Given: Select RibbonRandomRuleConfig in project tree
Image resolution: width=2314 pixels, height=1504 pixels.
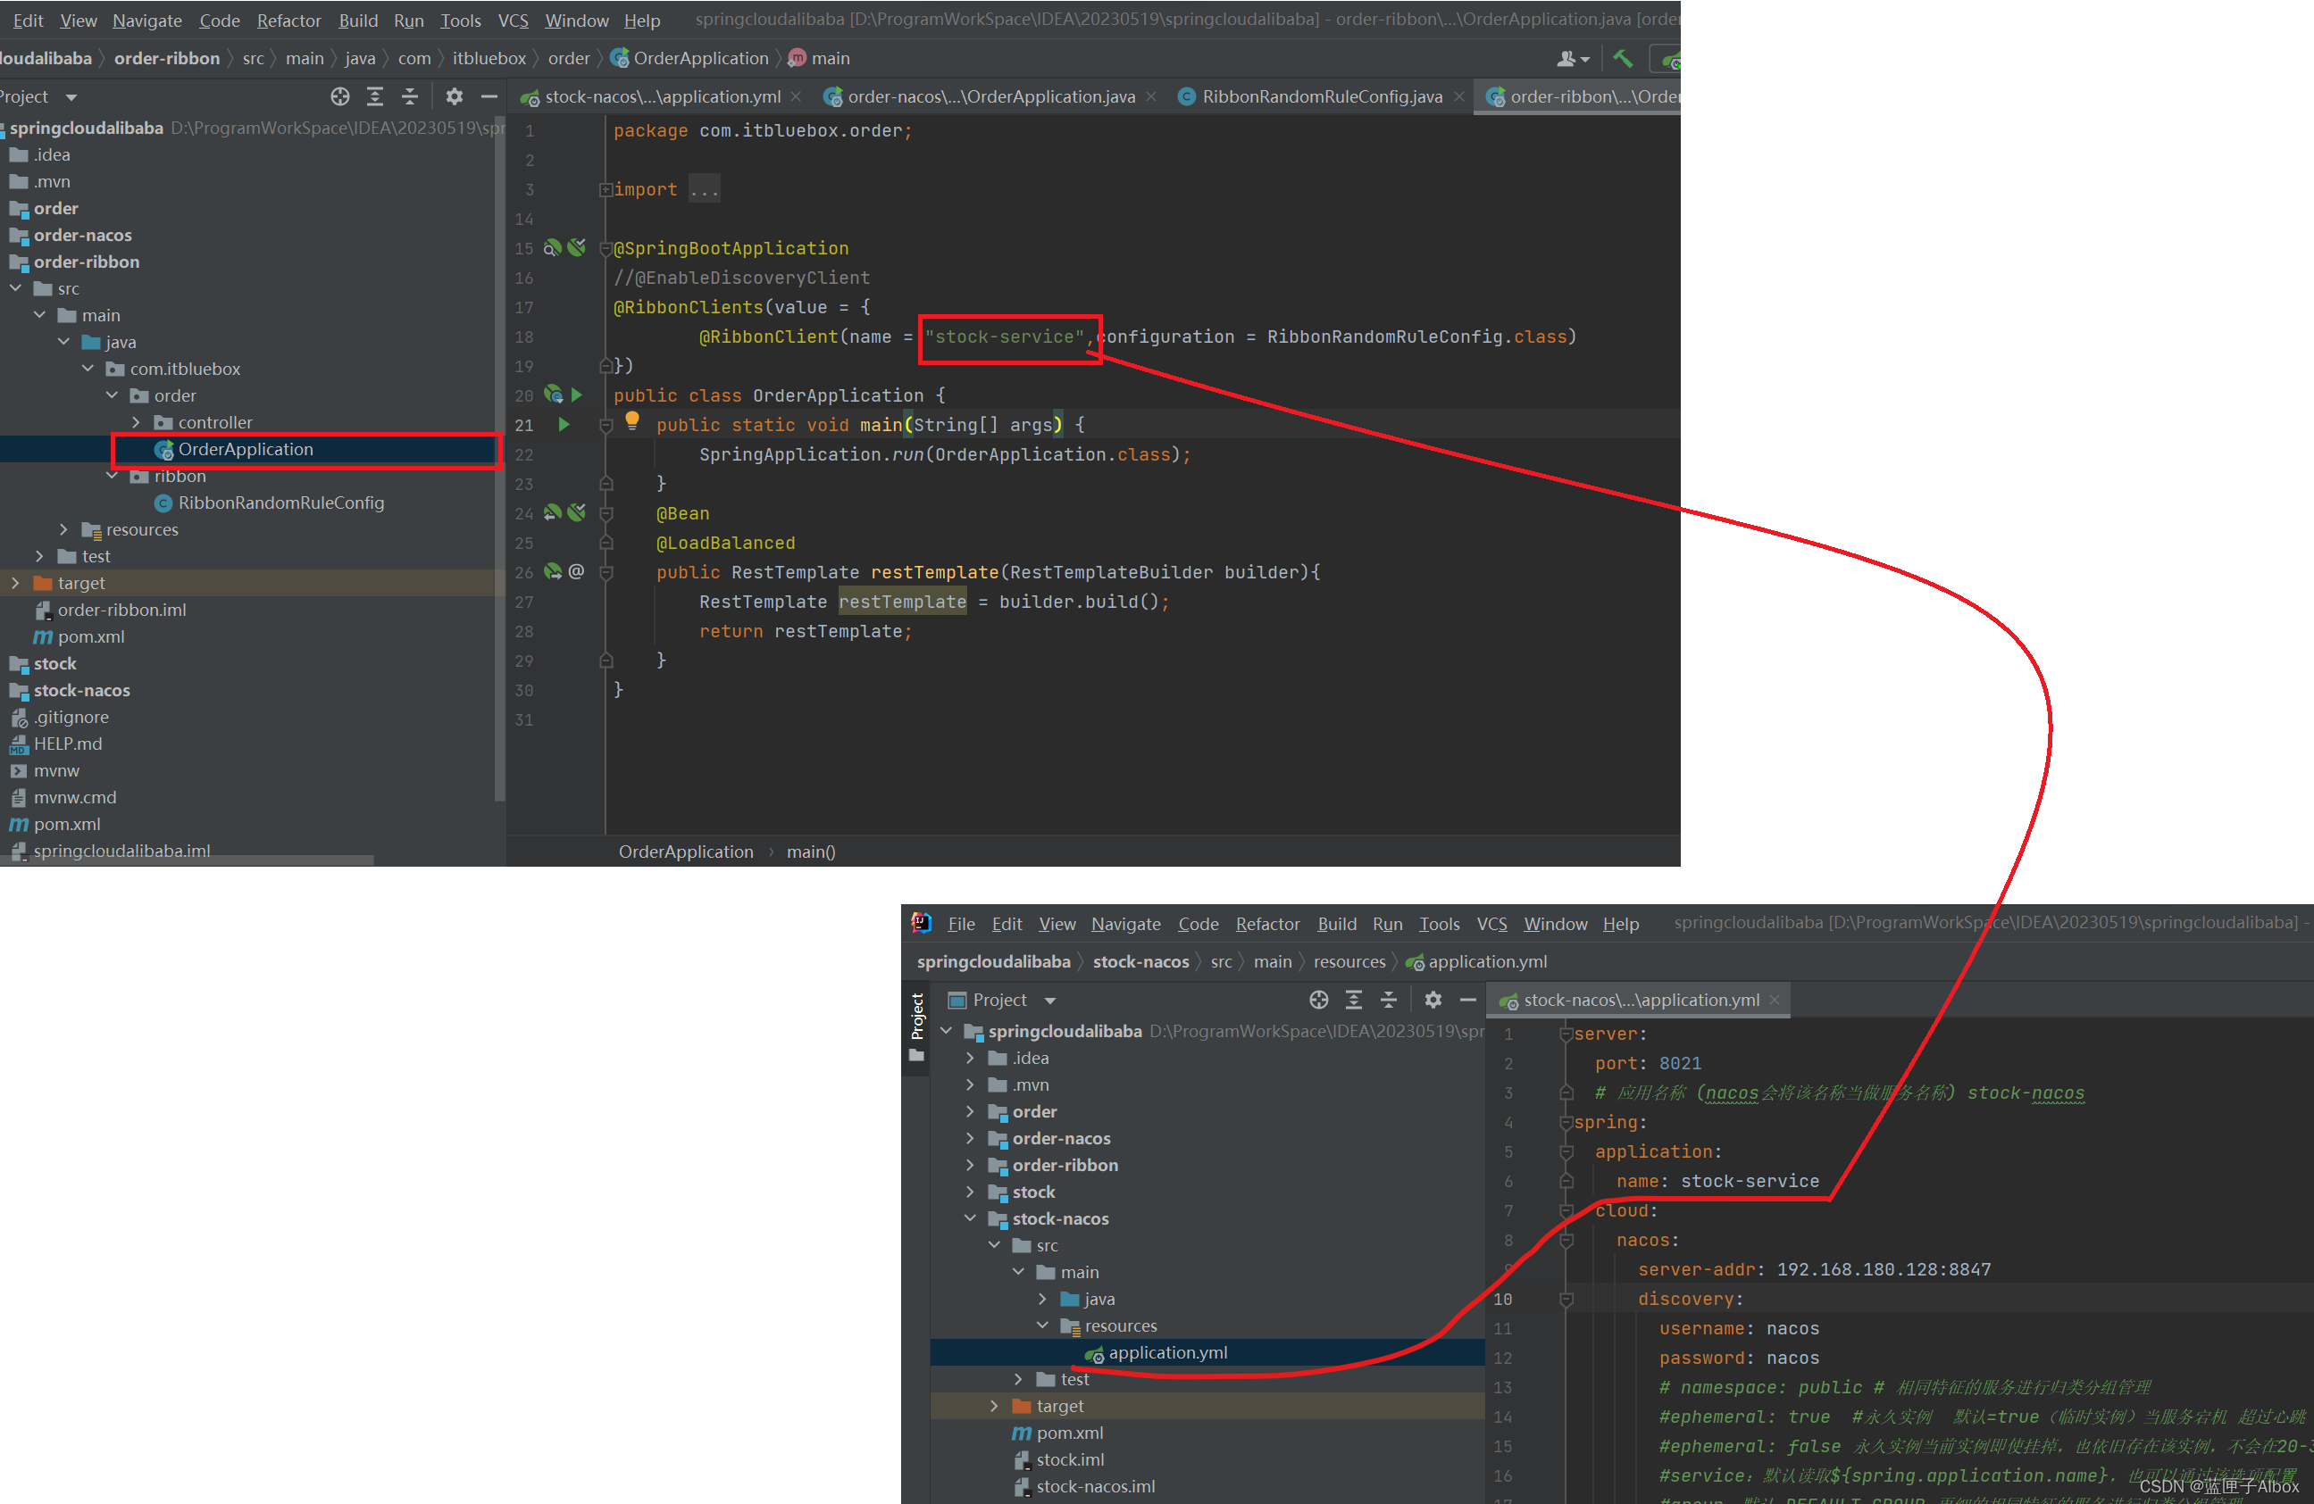Looking at the screenshot, I should coord(280,503).
